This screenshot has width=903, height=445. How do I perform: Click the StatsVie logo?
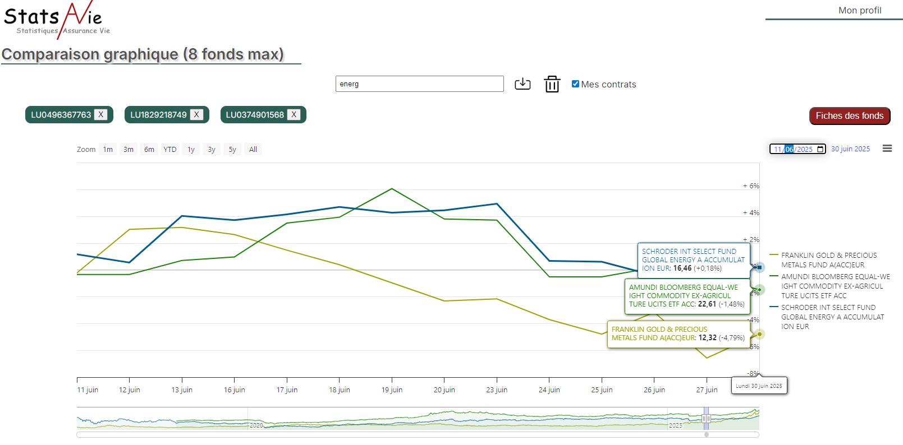click(57, 20)
